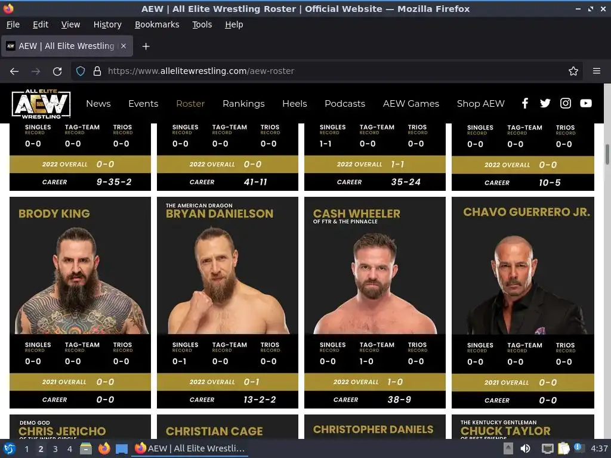Close the AEW browser tab
This screenshot has height=458, width=611.
pos(124,46)
